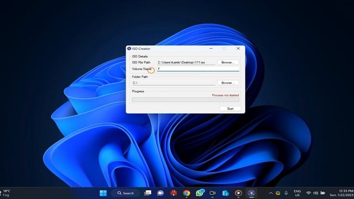354x199 pixels.
Task: Browse for the ISO File Path
Action: [228, 62]
